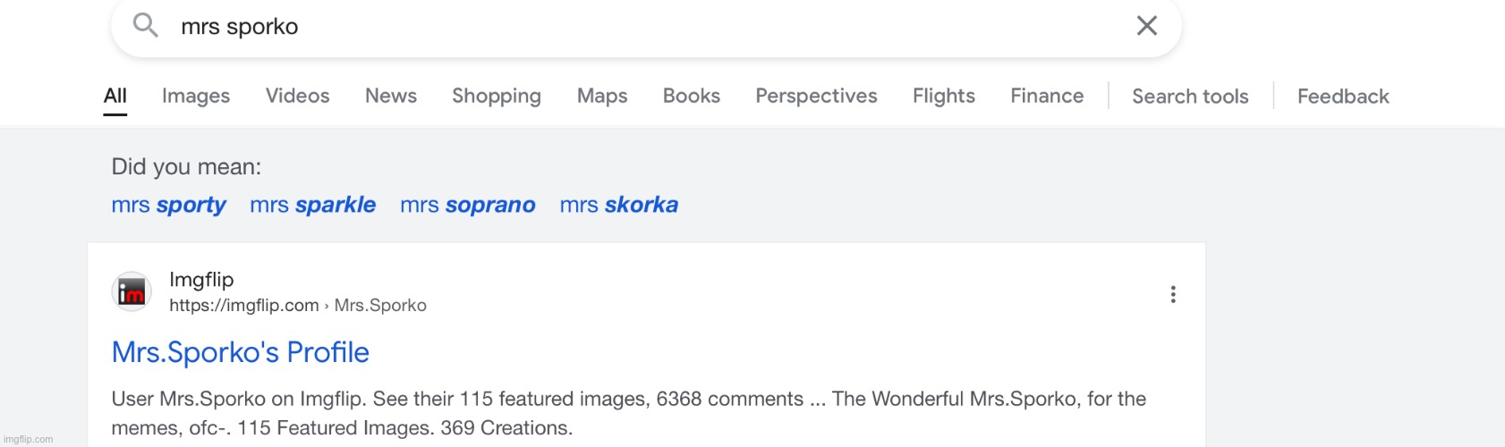The image size is (1505, 447).
Task: Open the Videos tab
Action: [297, 96]
